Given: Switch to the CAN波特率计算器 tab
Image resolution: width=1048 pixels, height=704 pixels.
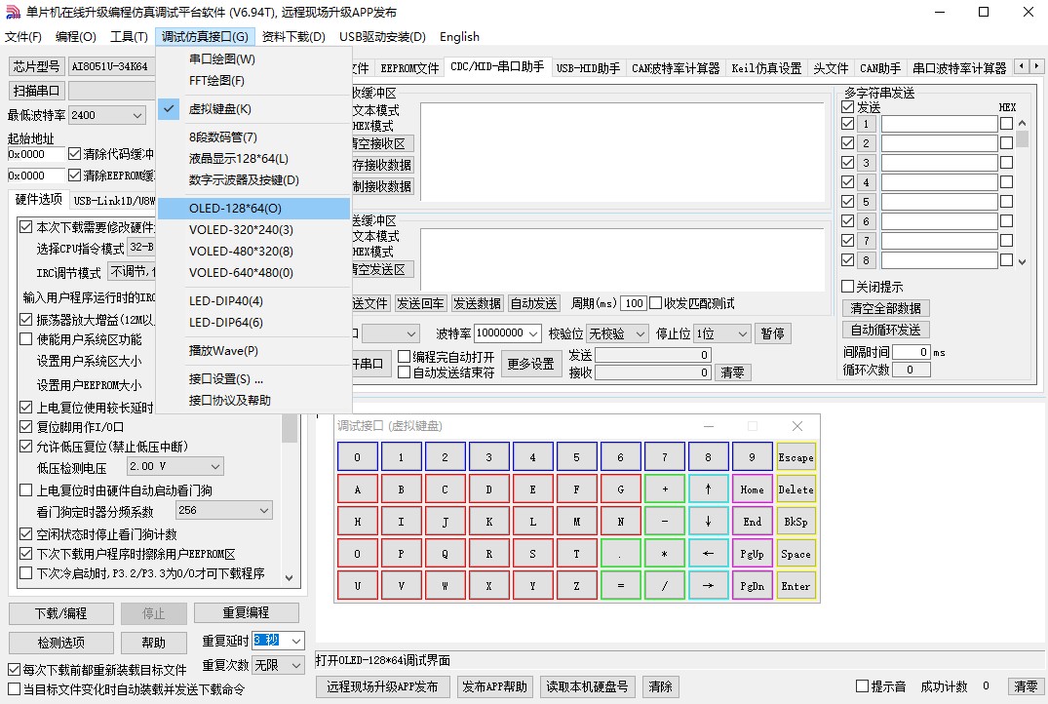Looking at the screenshot, I should coord(676,68).
